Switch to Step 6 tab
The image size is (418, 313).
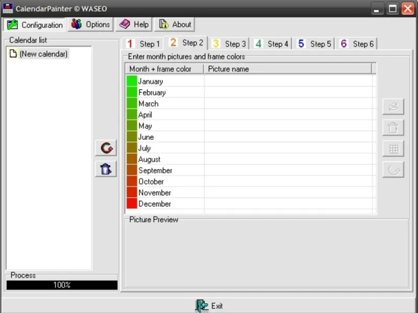tap(356, 44)
